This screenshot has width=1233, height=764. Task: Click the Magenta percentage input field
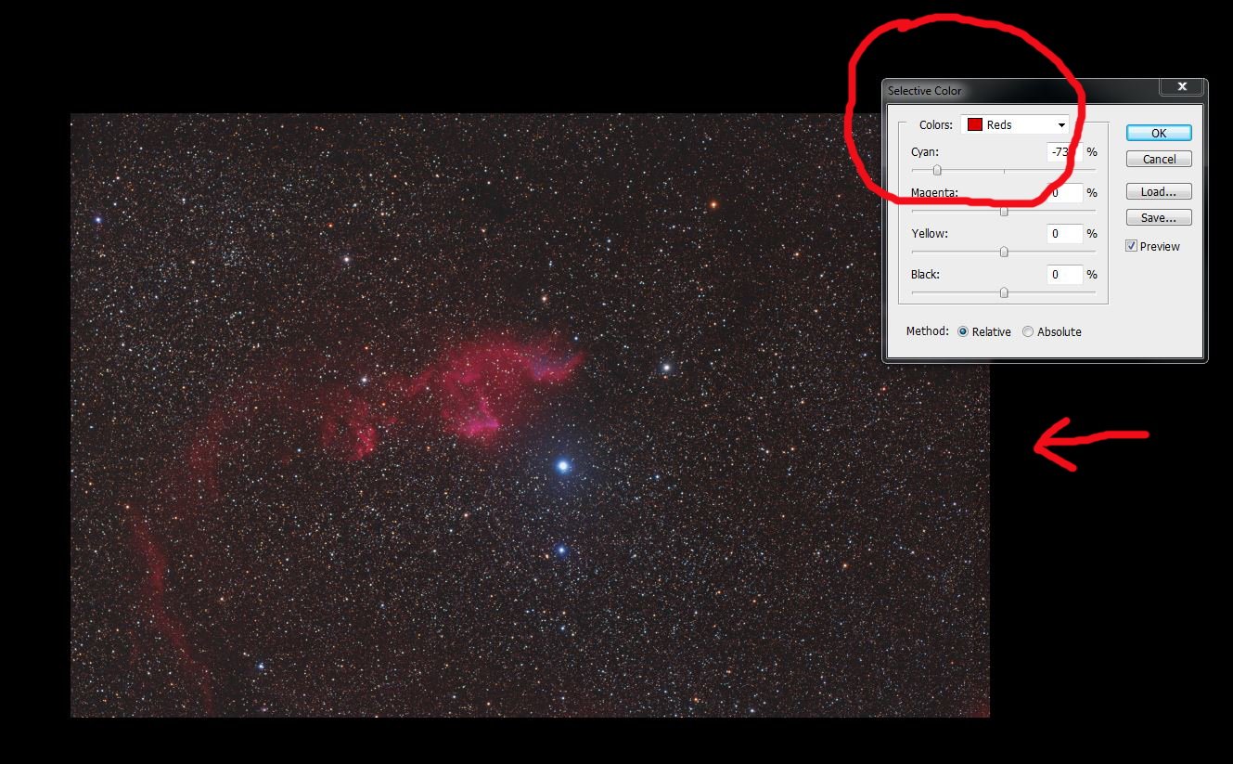coord(1063,192)
